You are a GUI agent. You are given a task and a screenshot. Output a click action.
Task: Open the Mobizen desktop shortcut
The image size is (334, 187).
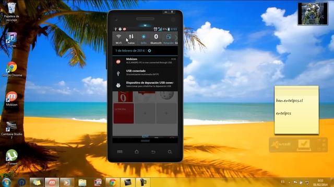[11, 99]
